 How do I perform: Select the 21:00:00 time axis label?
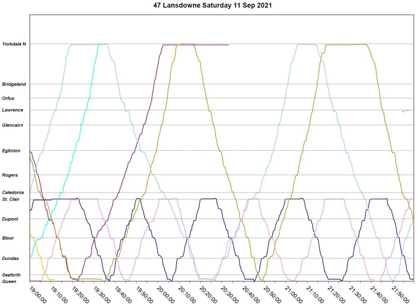[292, 294]
